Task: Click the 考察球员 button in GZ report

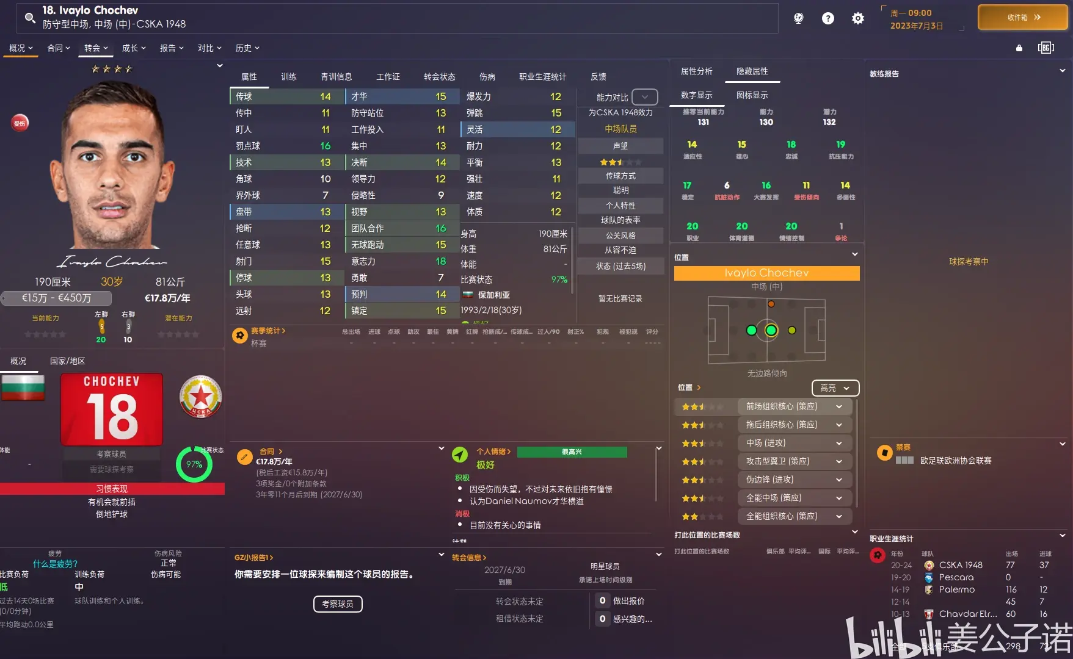Action: (338, 604)
